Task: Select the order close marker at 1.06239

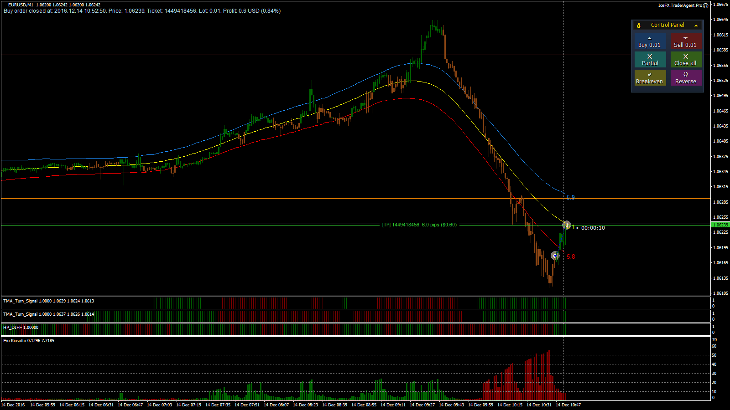Action: point(566,225)
